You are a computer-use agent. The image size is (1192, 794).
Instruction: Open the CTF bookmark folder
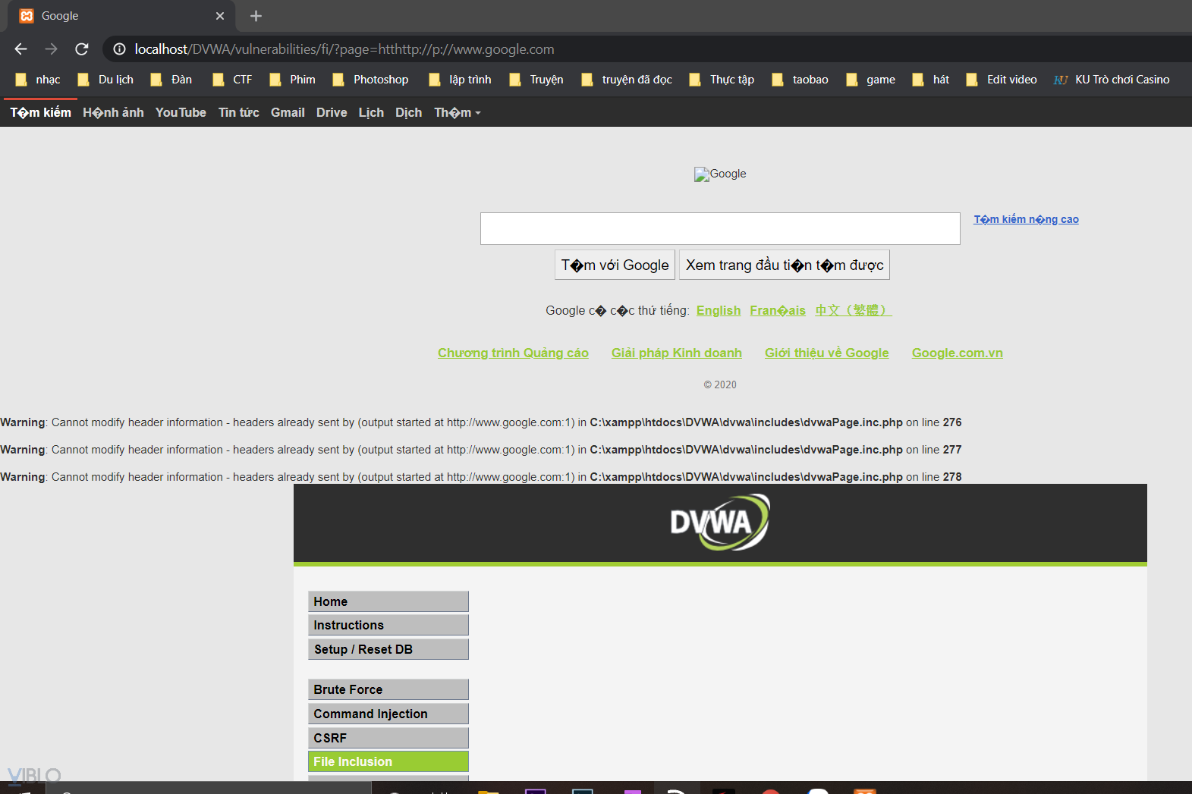point(232,80)
